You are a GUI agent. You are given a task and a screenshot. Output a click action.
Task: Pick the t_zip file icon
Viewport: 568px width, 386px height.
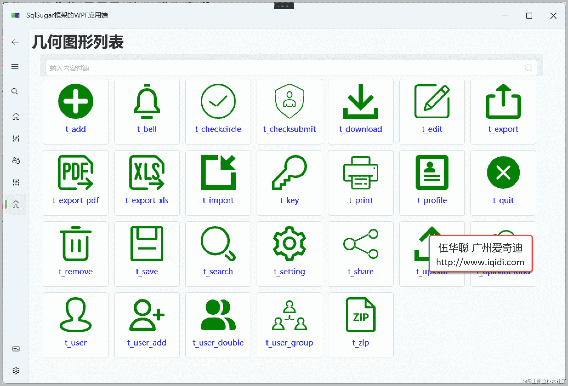click(x=361, y=315)
